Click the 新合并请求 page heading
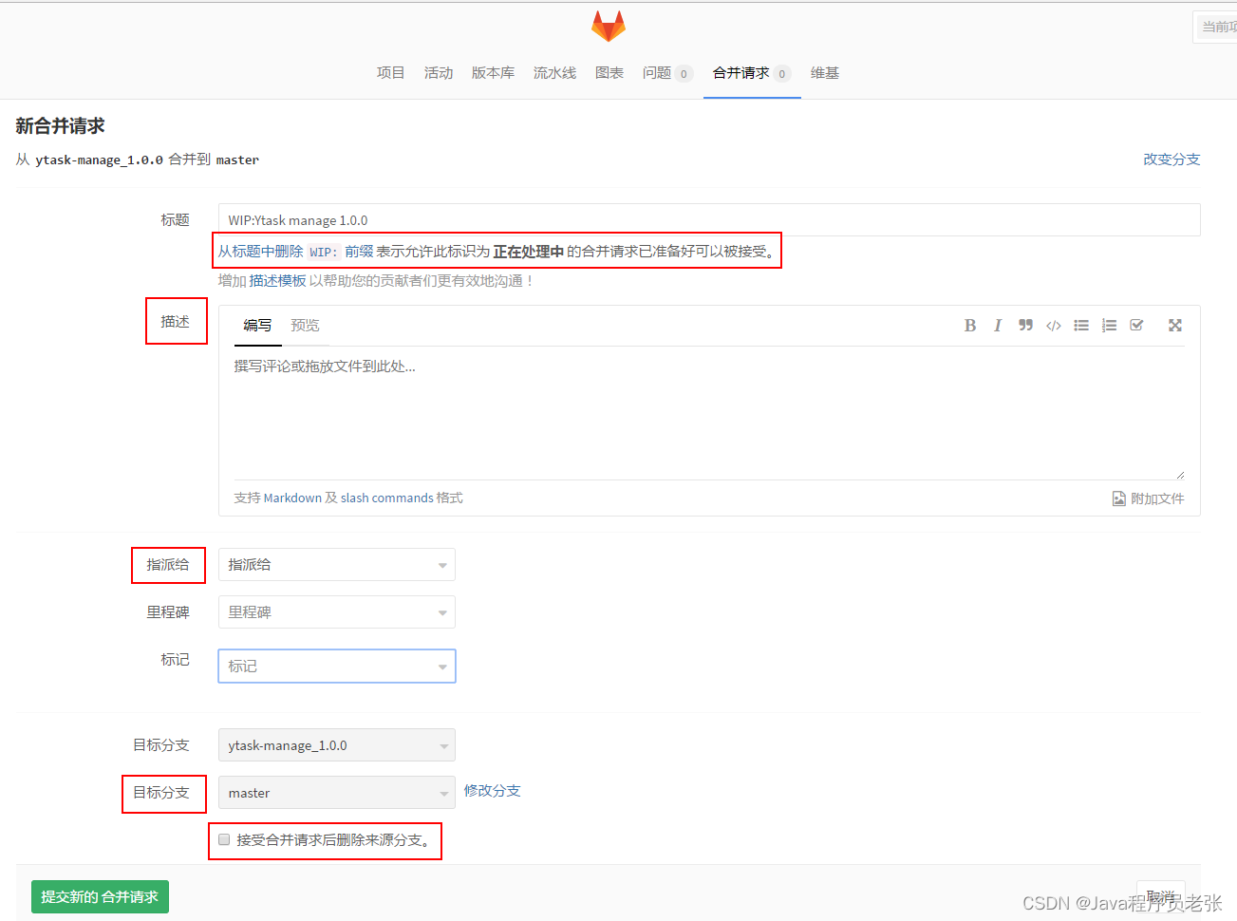 point(60,126)
